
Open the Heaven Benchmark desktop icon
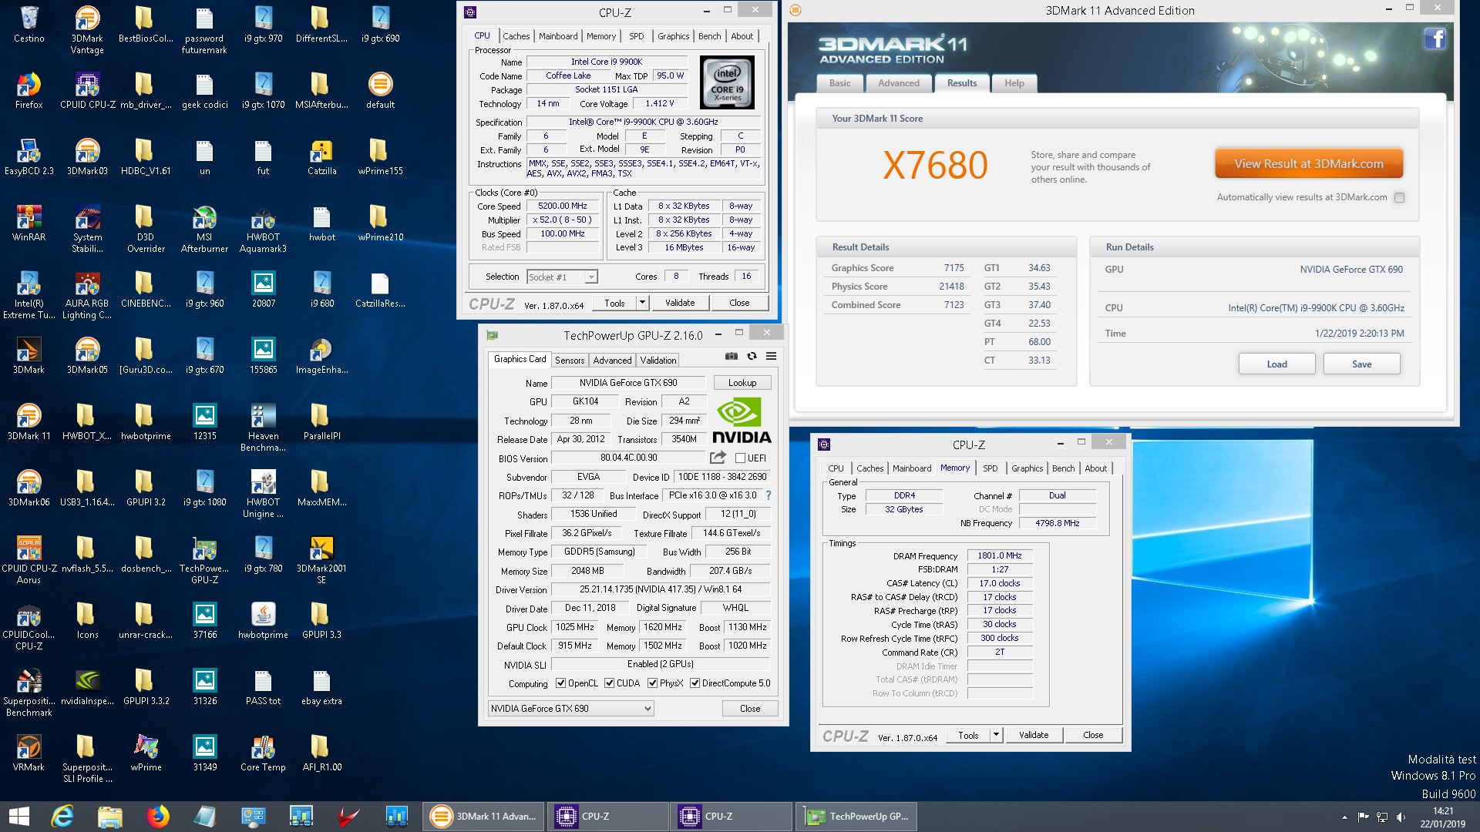263,428
